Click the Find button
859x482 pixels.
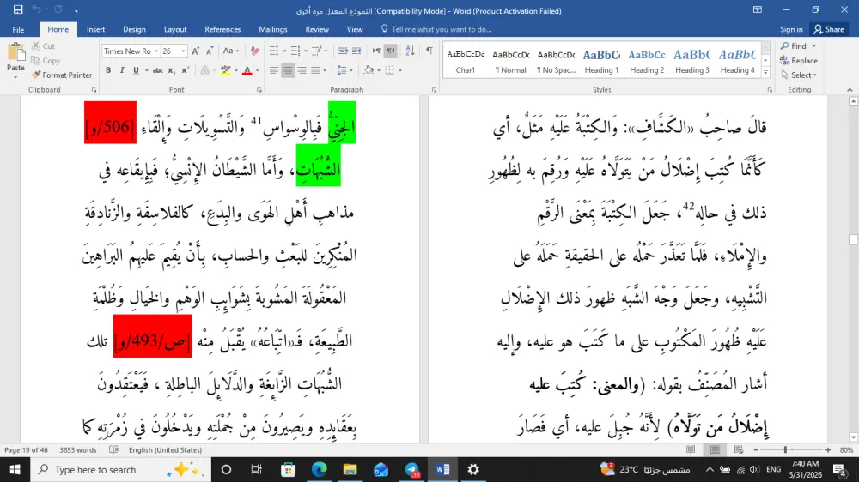[794, 46]
